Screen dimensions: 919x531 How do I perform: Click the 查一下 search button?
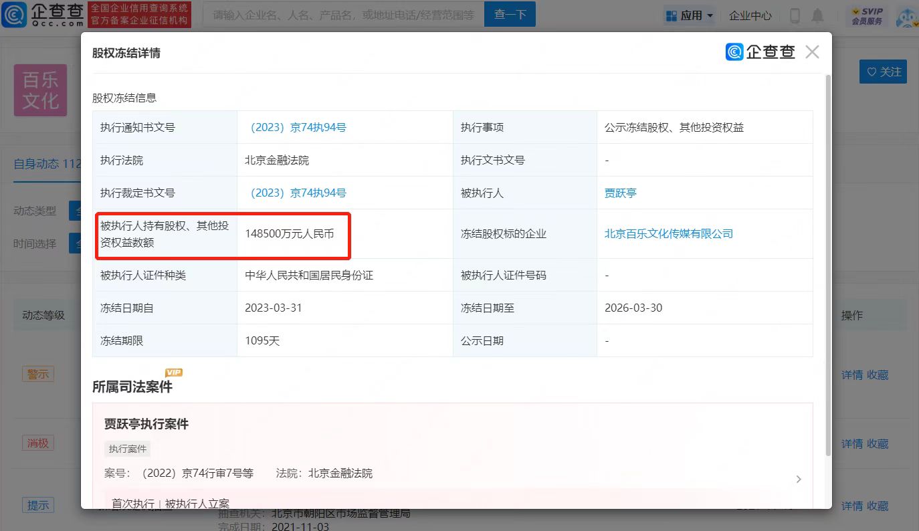coord(510,14)
